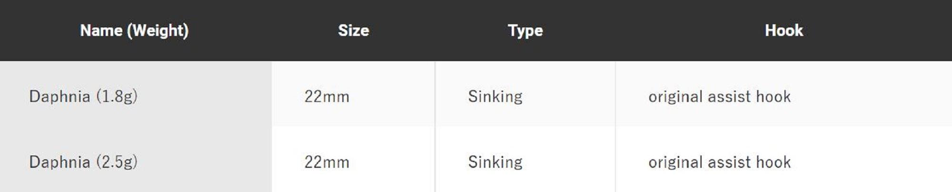
Task: Click Sinking type in Daphnia (1.8g) row
Action: (495, 96)
